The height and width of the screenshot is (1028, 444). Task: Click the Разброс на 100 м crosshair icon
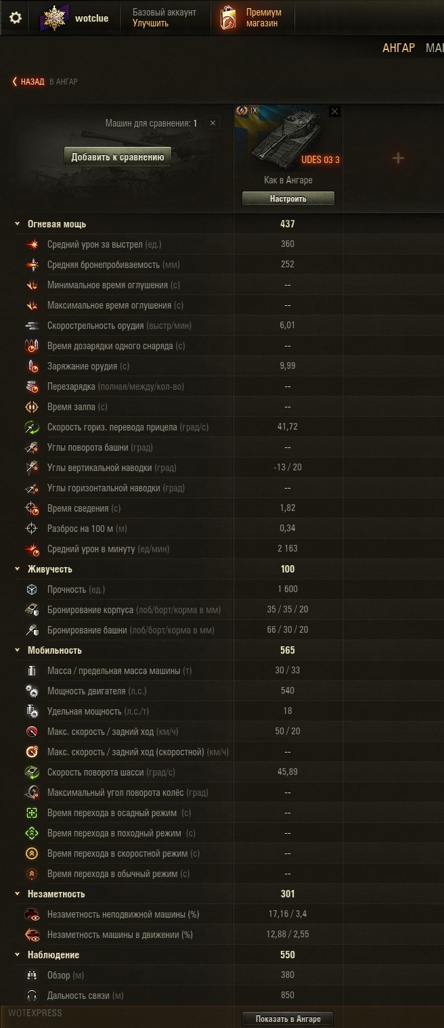(x=32, y=529)
